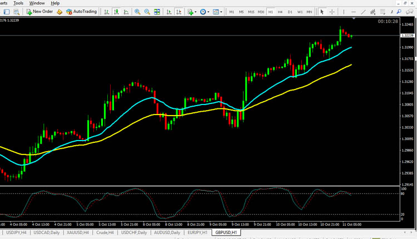Click the 1.32465 price scale value

coord(408,24)
